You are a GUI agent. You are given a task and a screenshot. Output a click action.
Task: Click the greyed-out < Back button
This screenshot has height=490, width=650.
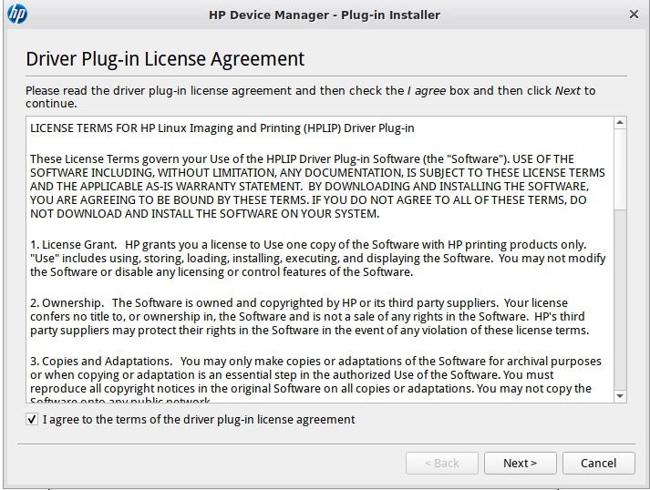(441, 463)
